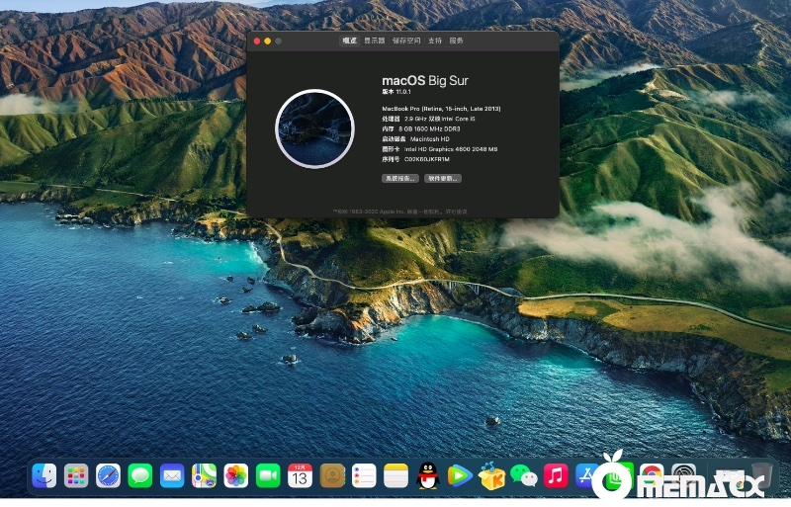Open Finder from the Dock

(x=44, y=475)
